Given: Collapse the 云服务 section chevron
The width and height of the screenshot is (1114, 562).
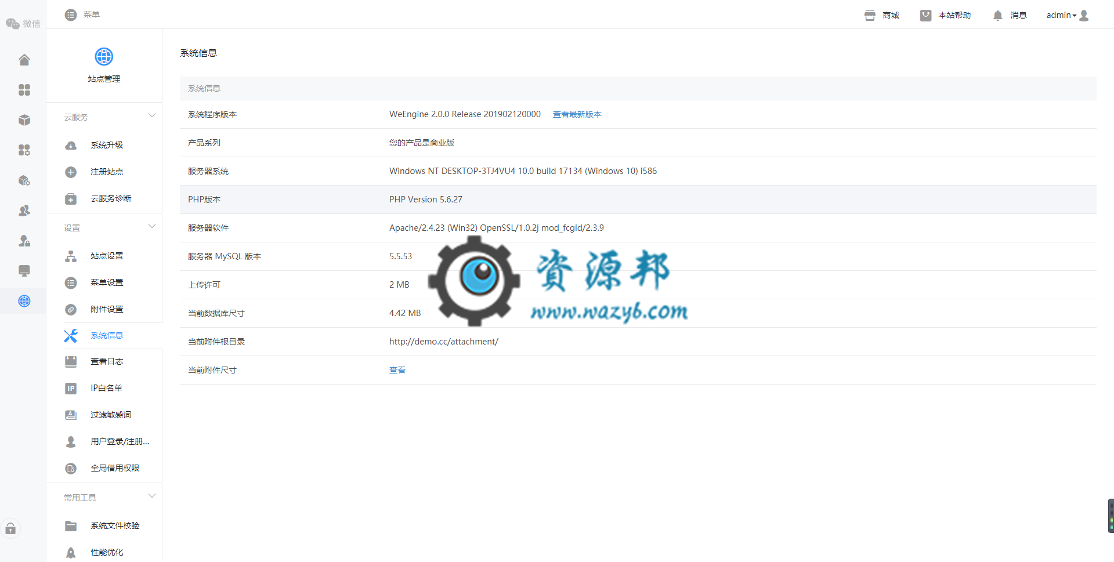Looking at the screenshot, I should tap(152, 115).
